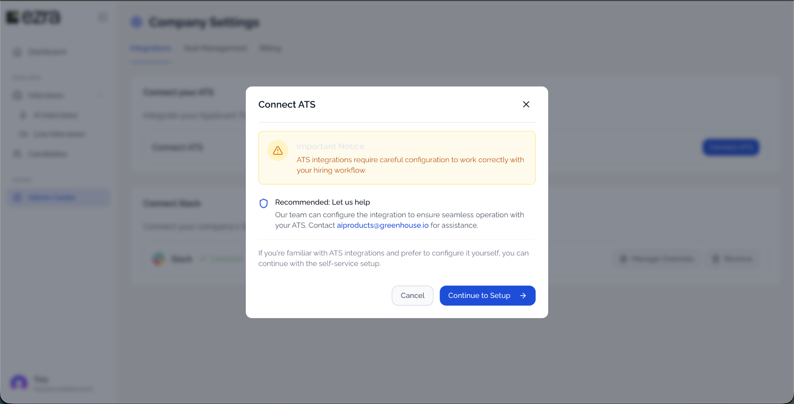
Task: Click the Company Settings header icon
Action: click(136, 22)
